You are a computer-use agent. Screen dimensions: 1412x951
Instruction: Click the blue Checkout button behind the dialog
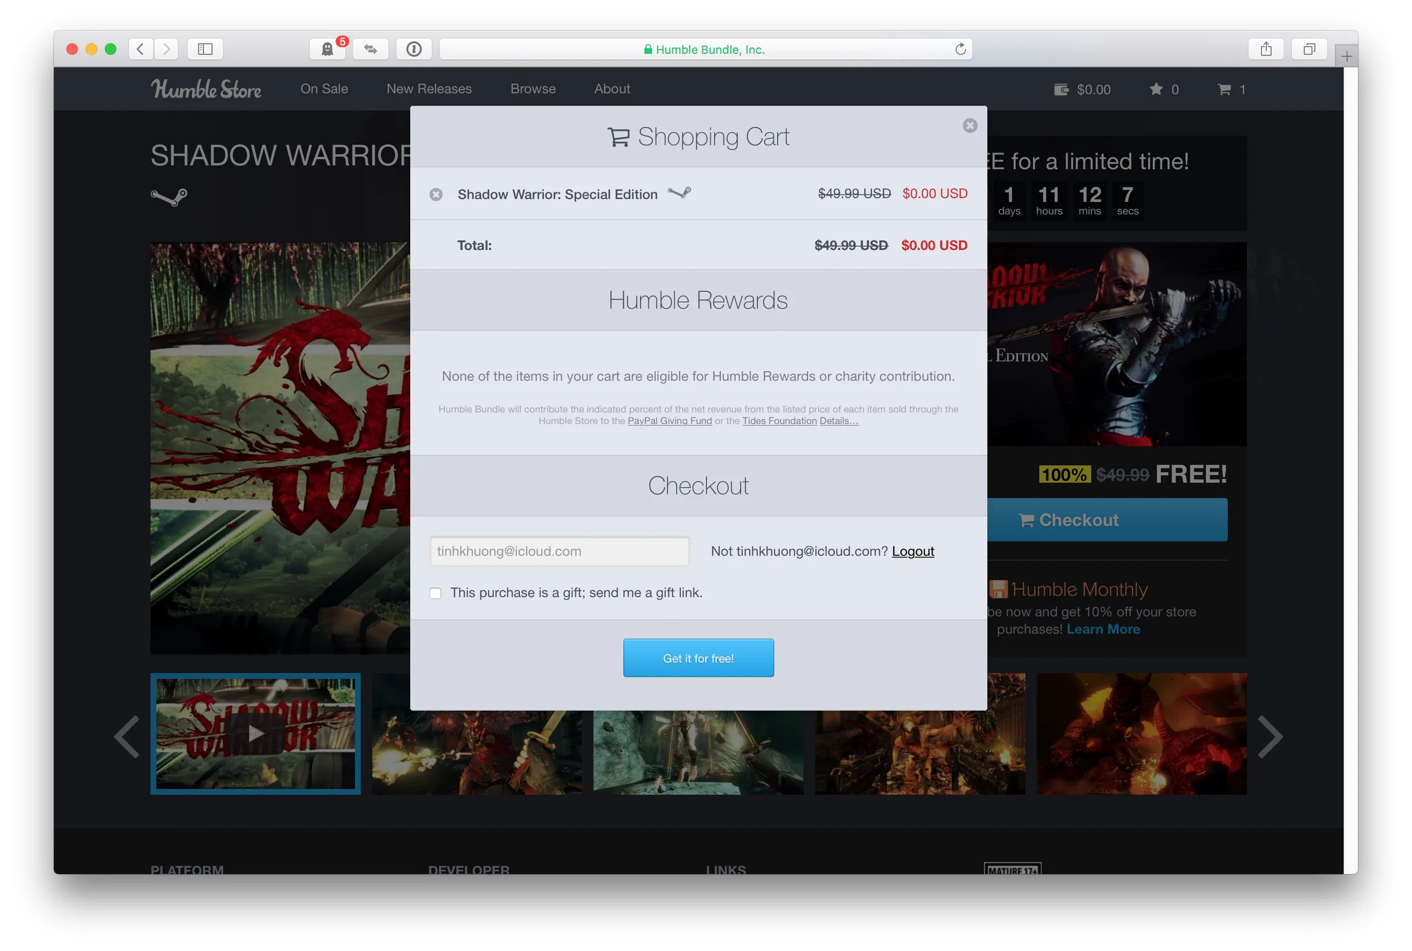pos(1107,520)
